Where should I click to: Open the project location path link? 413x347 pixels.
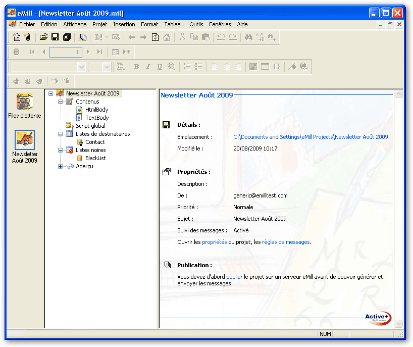(x=311, y=137)
